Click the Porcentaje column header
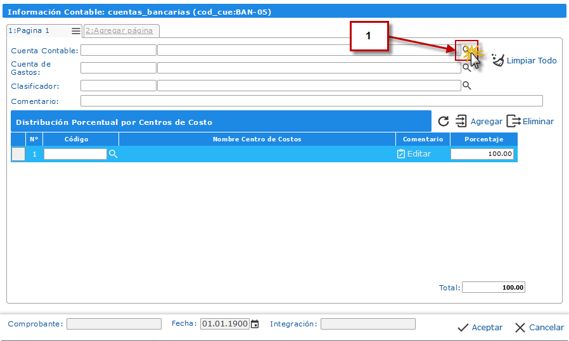This screenshot has width=569, height=341. coord(483,139)
